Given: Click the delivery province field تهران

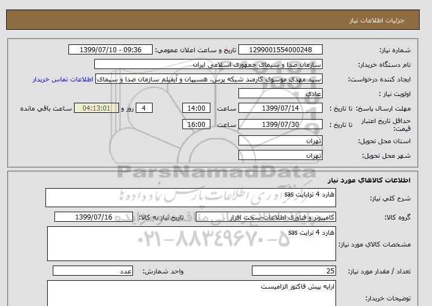Looking at the screenshot, I should pyautogui.click(x=280, y=140).
